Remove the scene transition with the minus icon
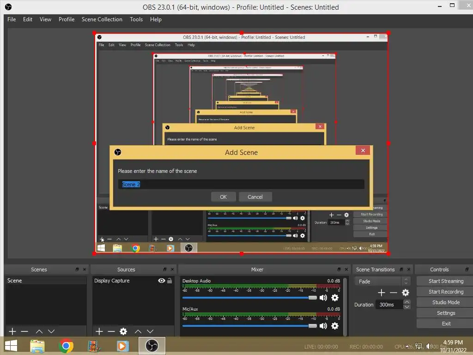473x355 pixels. (394, 293)
